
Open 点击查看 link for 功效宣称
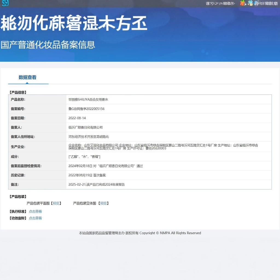35,218
